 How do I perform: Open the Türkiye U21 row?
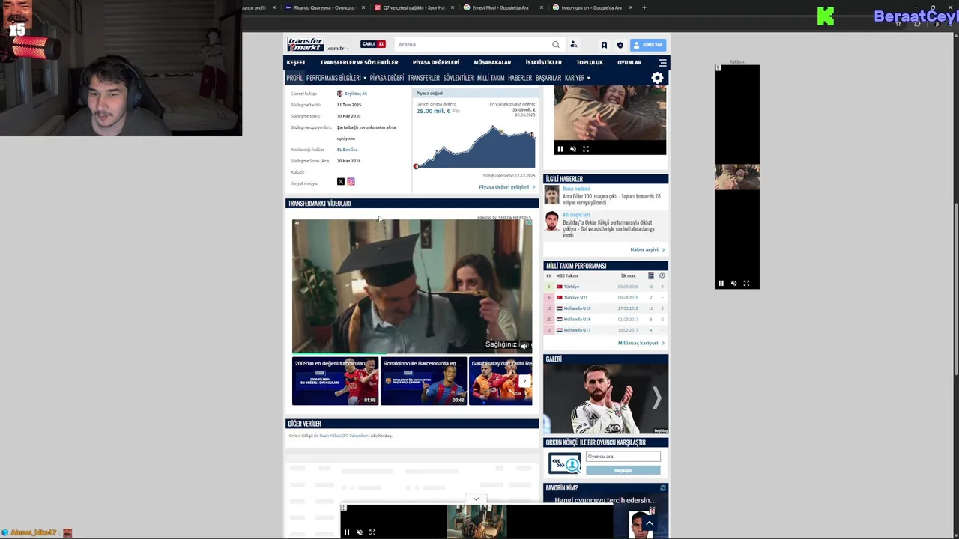tap(605, 297)
